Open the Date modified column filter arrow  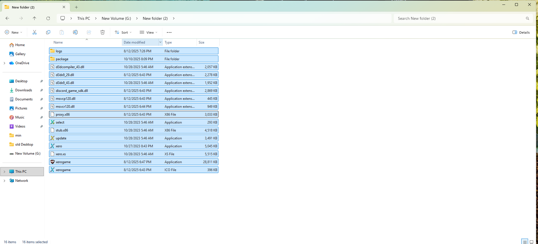[160, 42]
